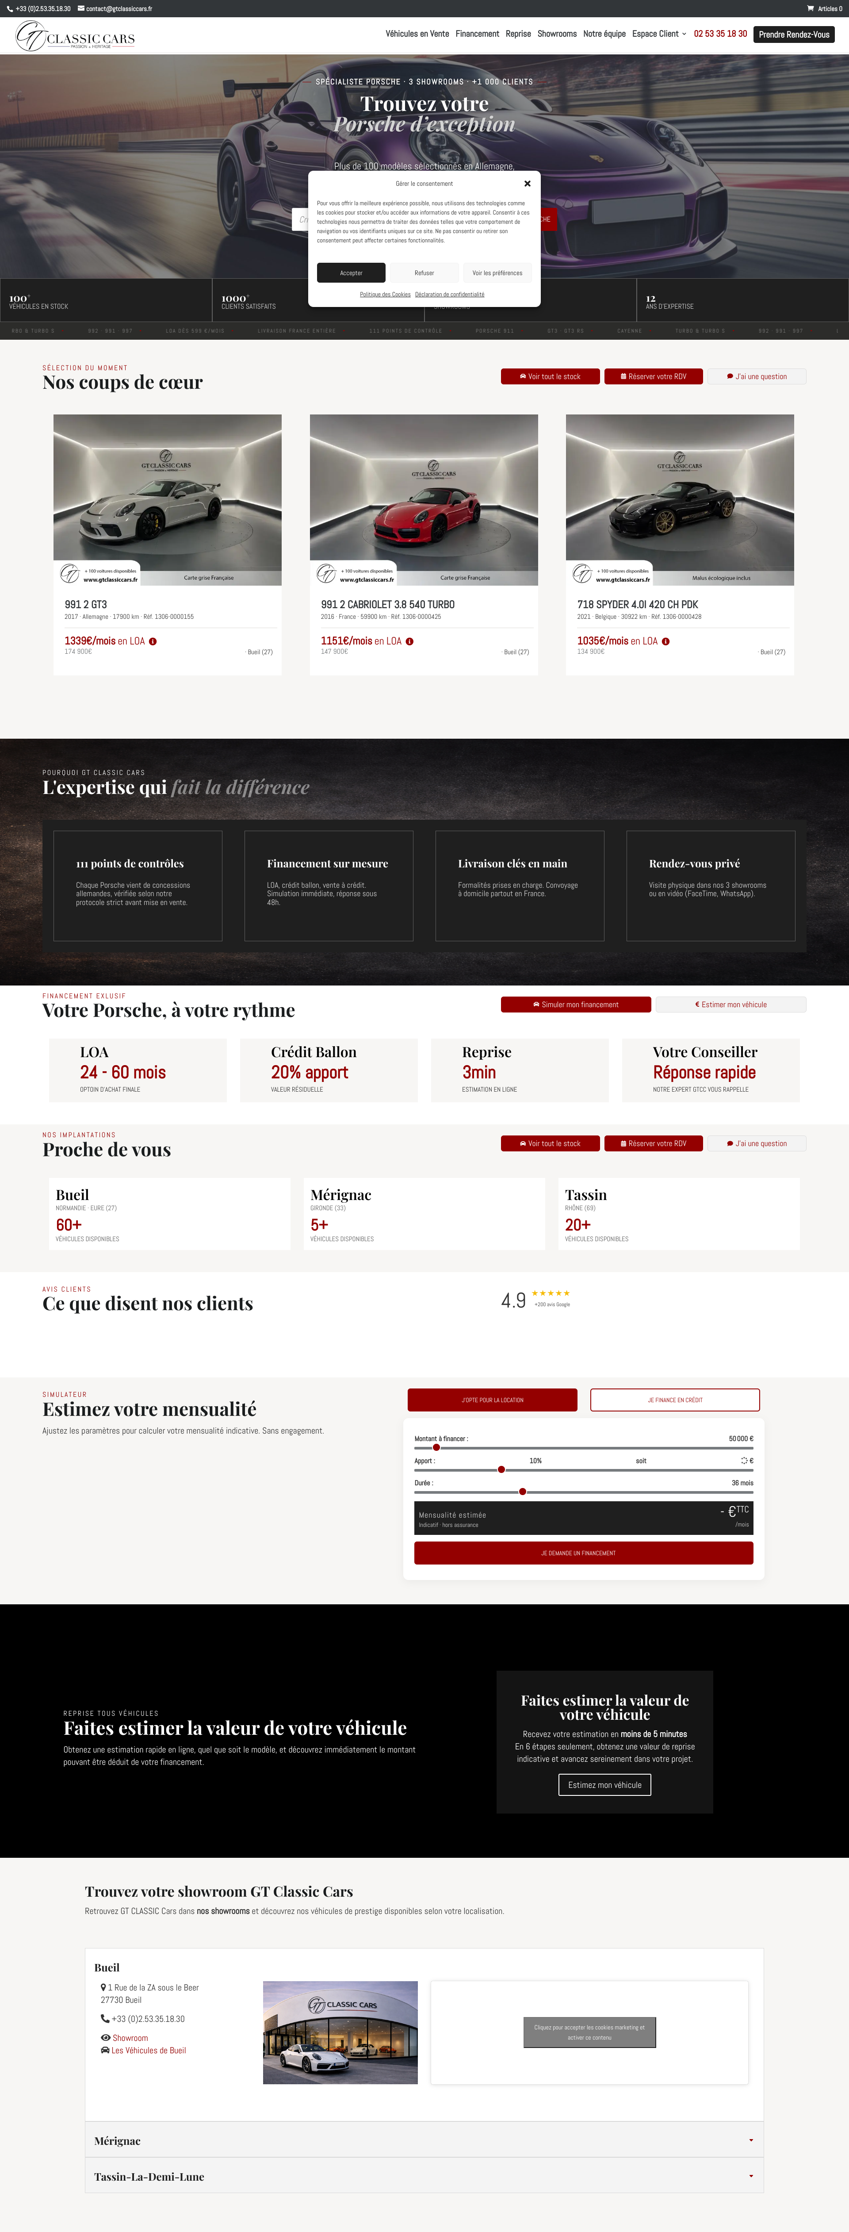Click the GT Classic Cars logo
Screen dimensions: 849x2232
tap(75, 36)
